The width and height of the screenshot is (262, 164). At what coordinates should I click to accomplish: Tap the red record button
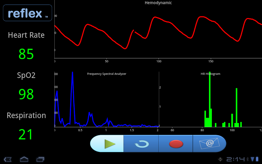(176, 144)
